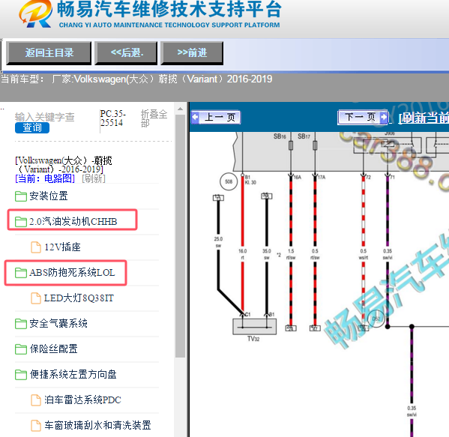
Task: Open the 安装位置 folder icon
Action: [21, 196]
